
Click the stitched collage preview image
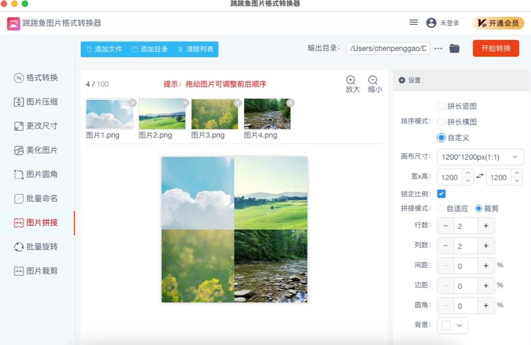tap(234, 229)
